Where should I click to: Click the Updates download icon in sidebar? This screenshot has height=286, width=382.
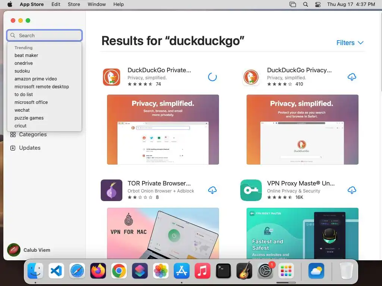pyautogui.click(x=13, y=148)
